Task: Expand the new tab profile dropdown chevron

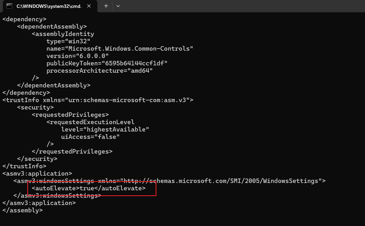Action: [x=118, y=6]
